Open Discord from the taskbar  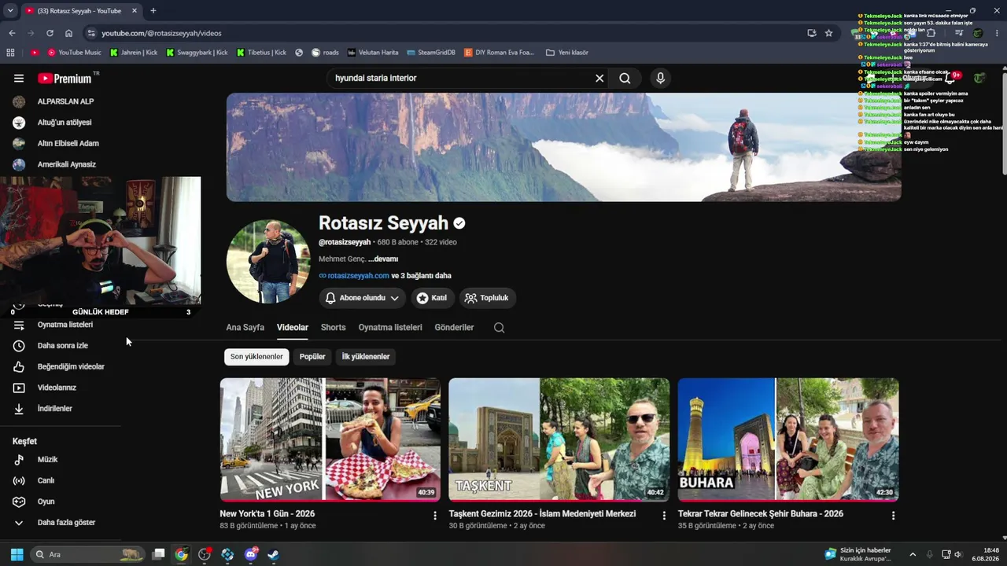click(x=251, y=554)
